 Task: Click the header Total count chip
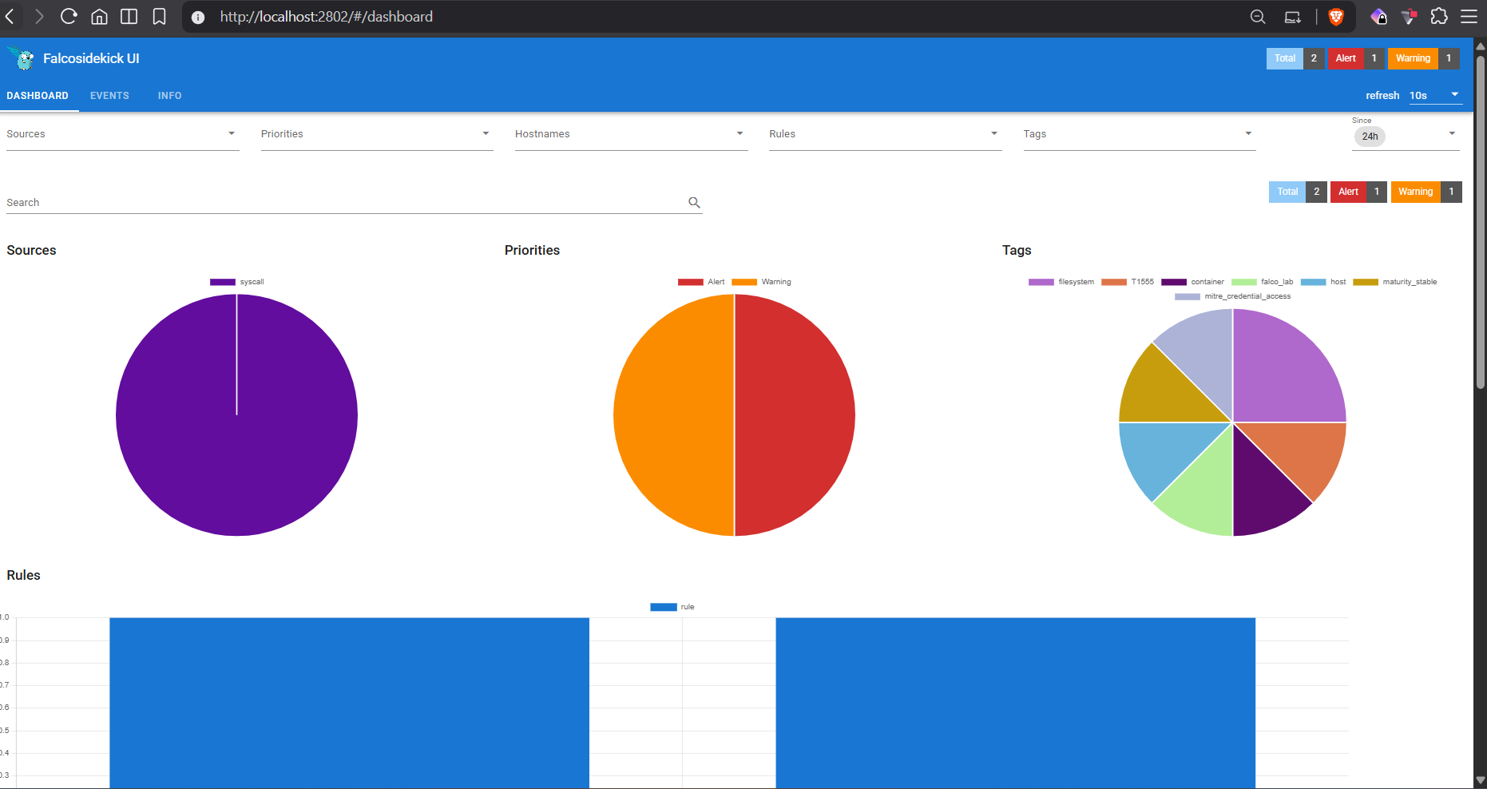point(1295,58)
